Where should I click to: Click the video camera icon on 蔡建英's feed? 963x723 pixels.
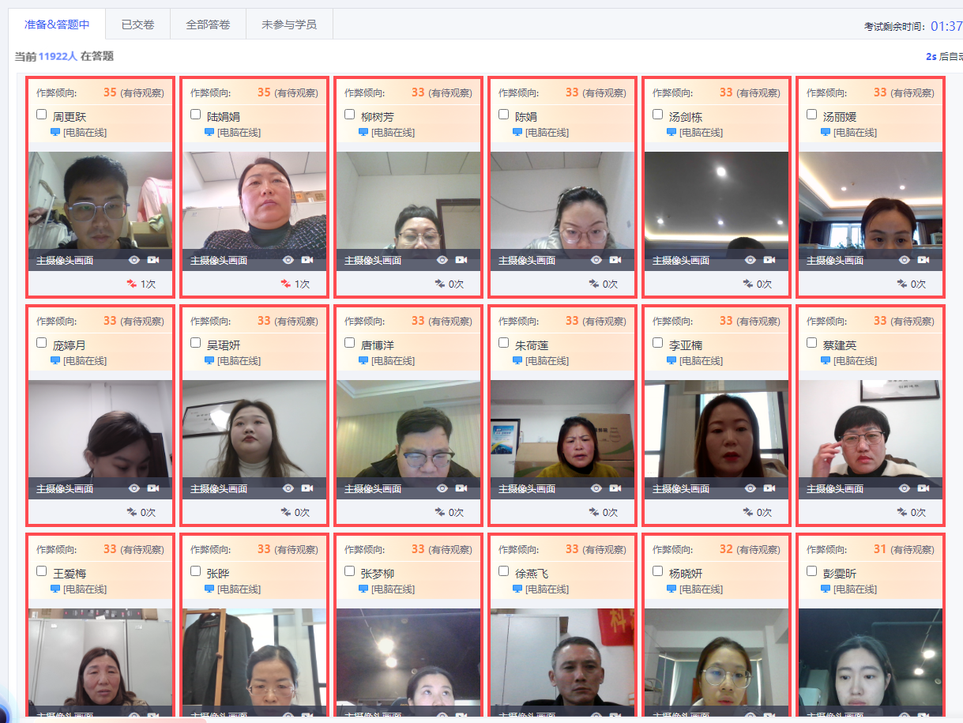pos(924,488)
